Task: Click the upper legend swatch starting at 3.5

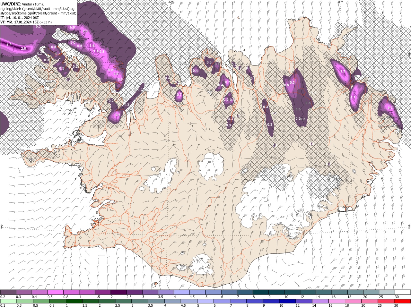Action: point(166,292)
